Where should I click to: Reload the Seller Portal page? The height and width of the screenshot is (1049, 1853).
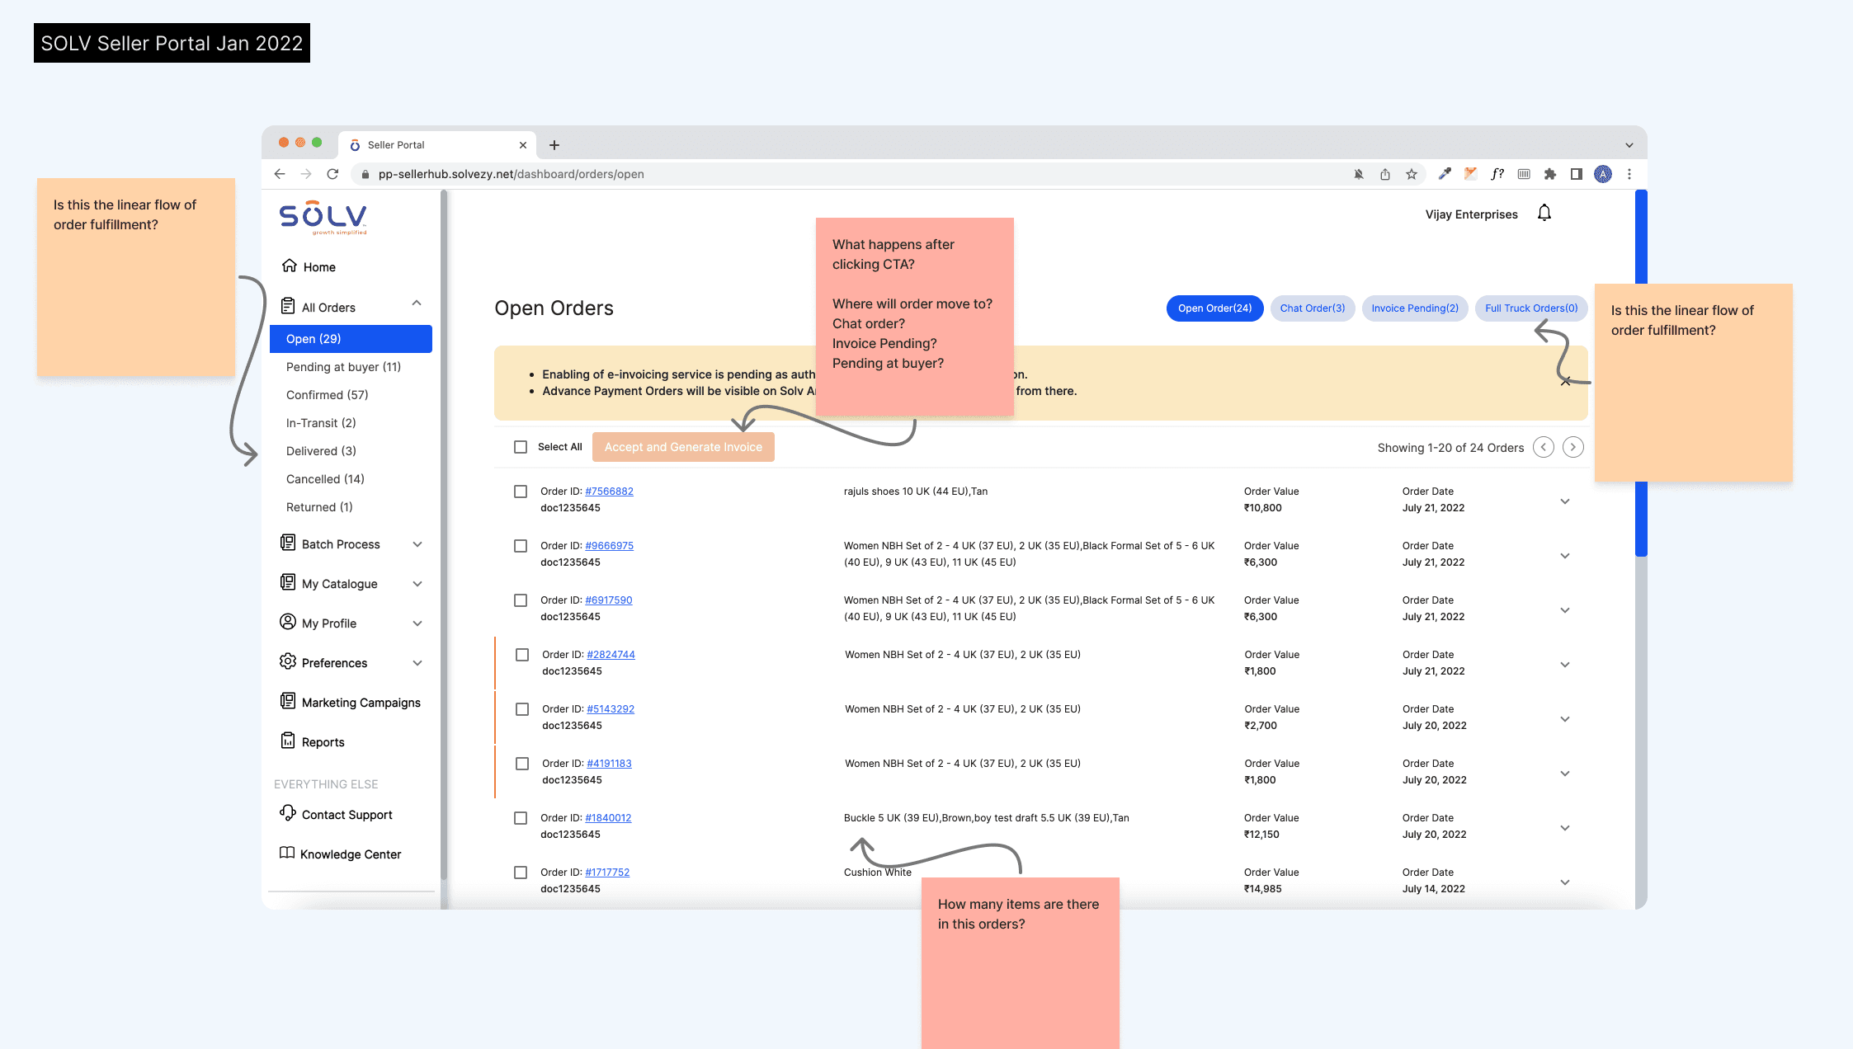click(x=332, y=174)
